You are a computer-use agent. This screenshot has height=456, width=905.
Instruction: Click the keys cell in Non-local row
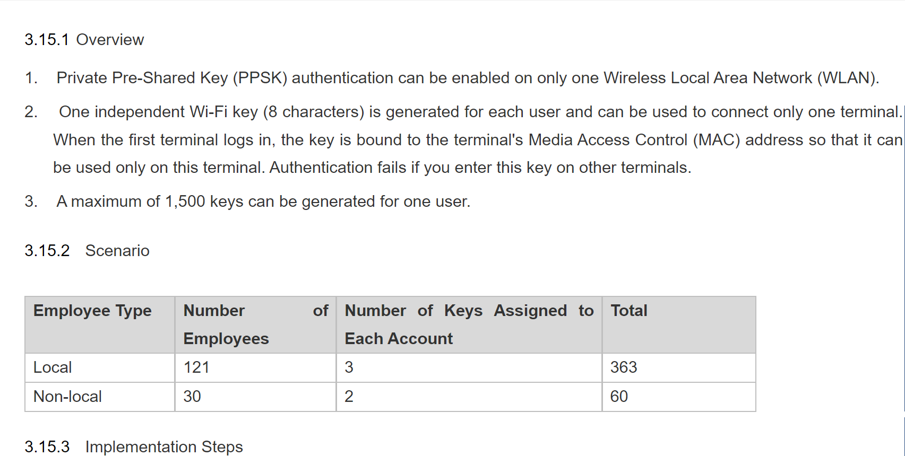coord(469,397)
